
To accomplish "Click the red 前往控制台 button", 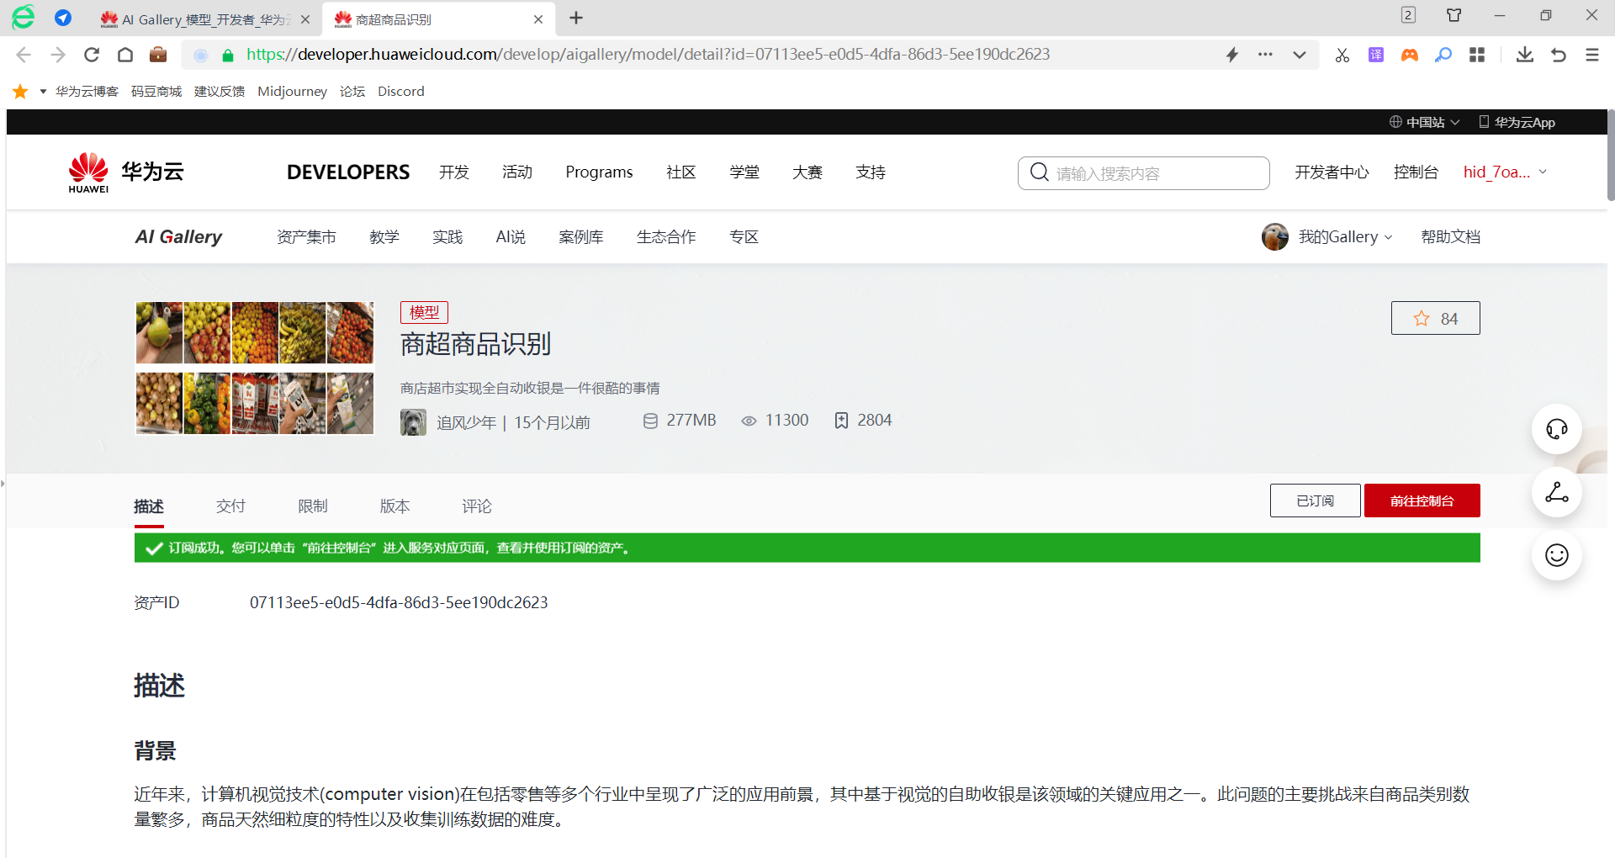I will [x=1422, y=500].
